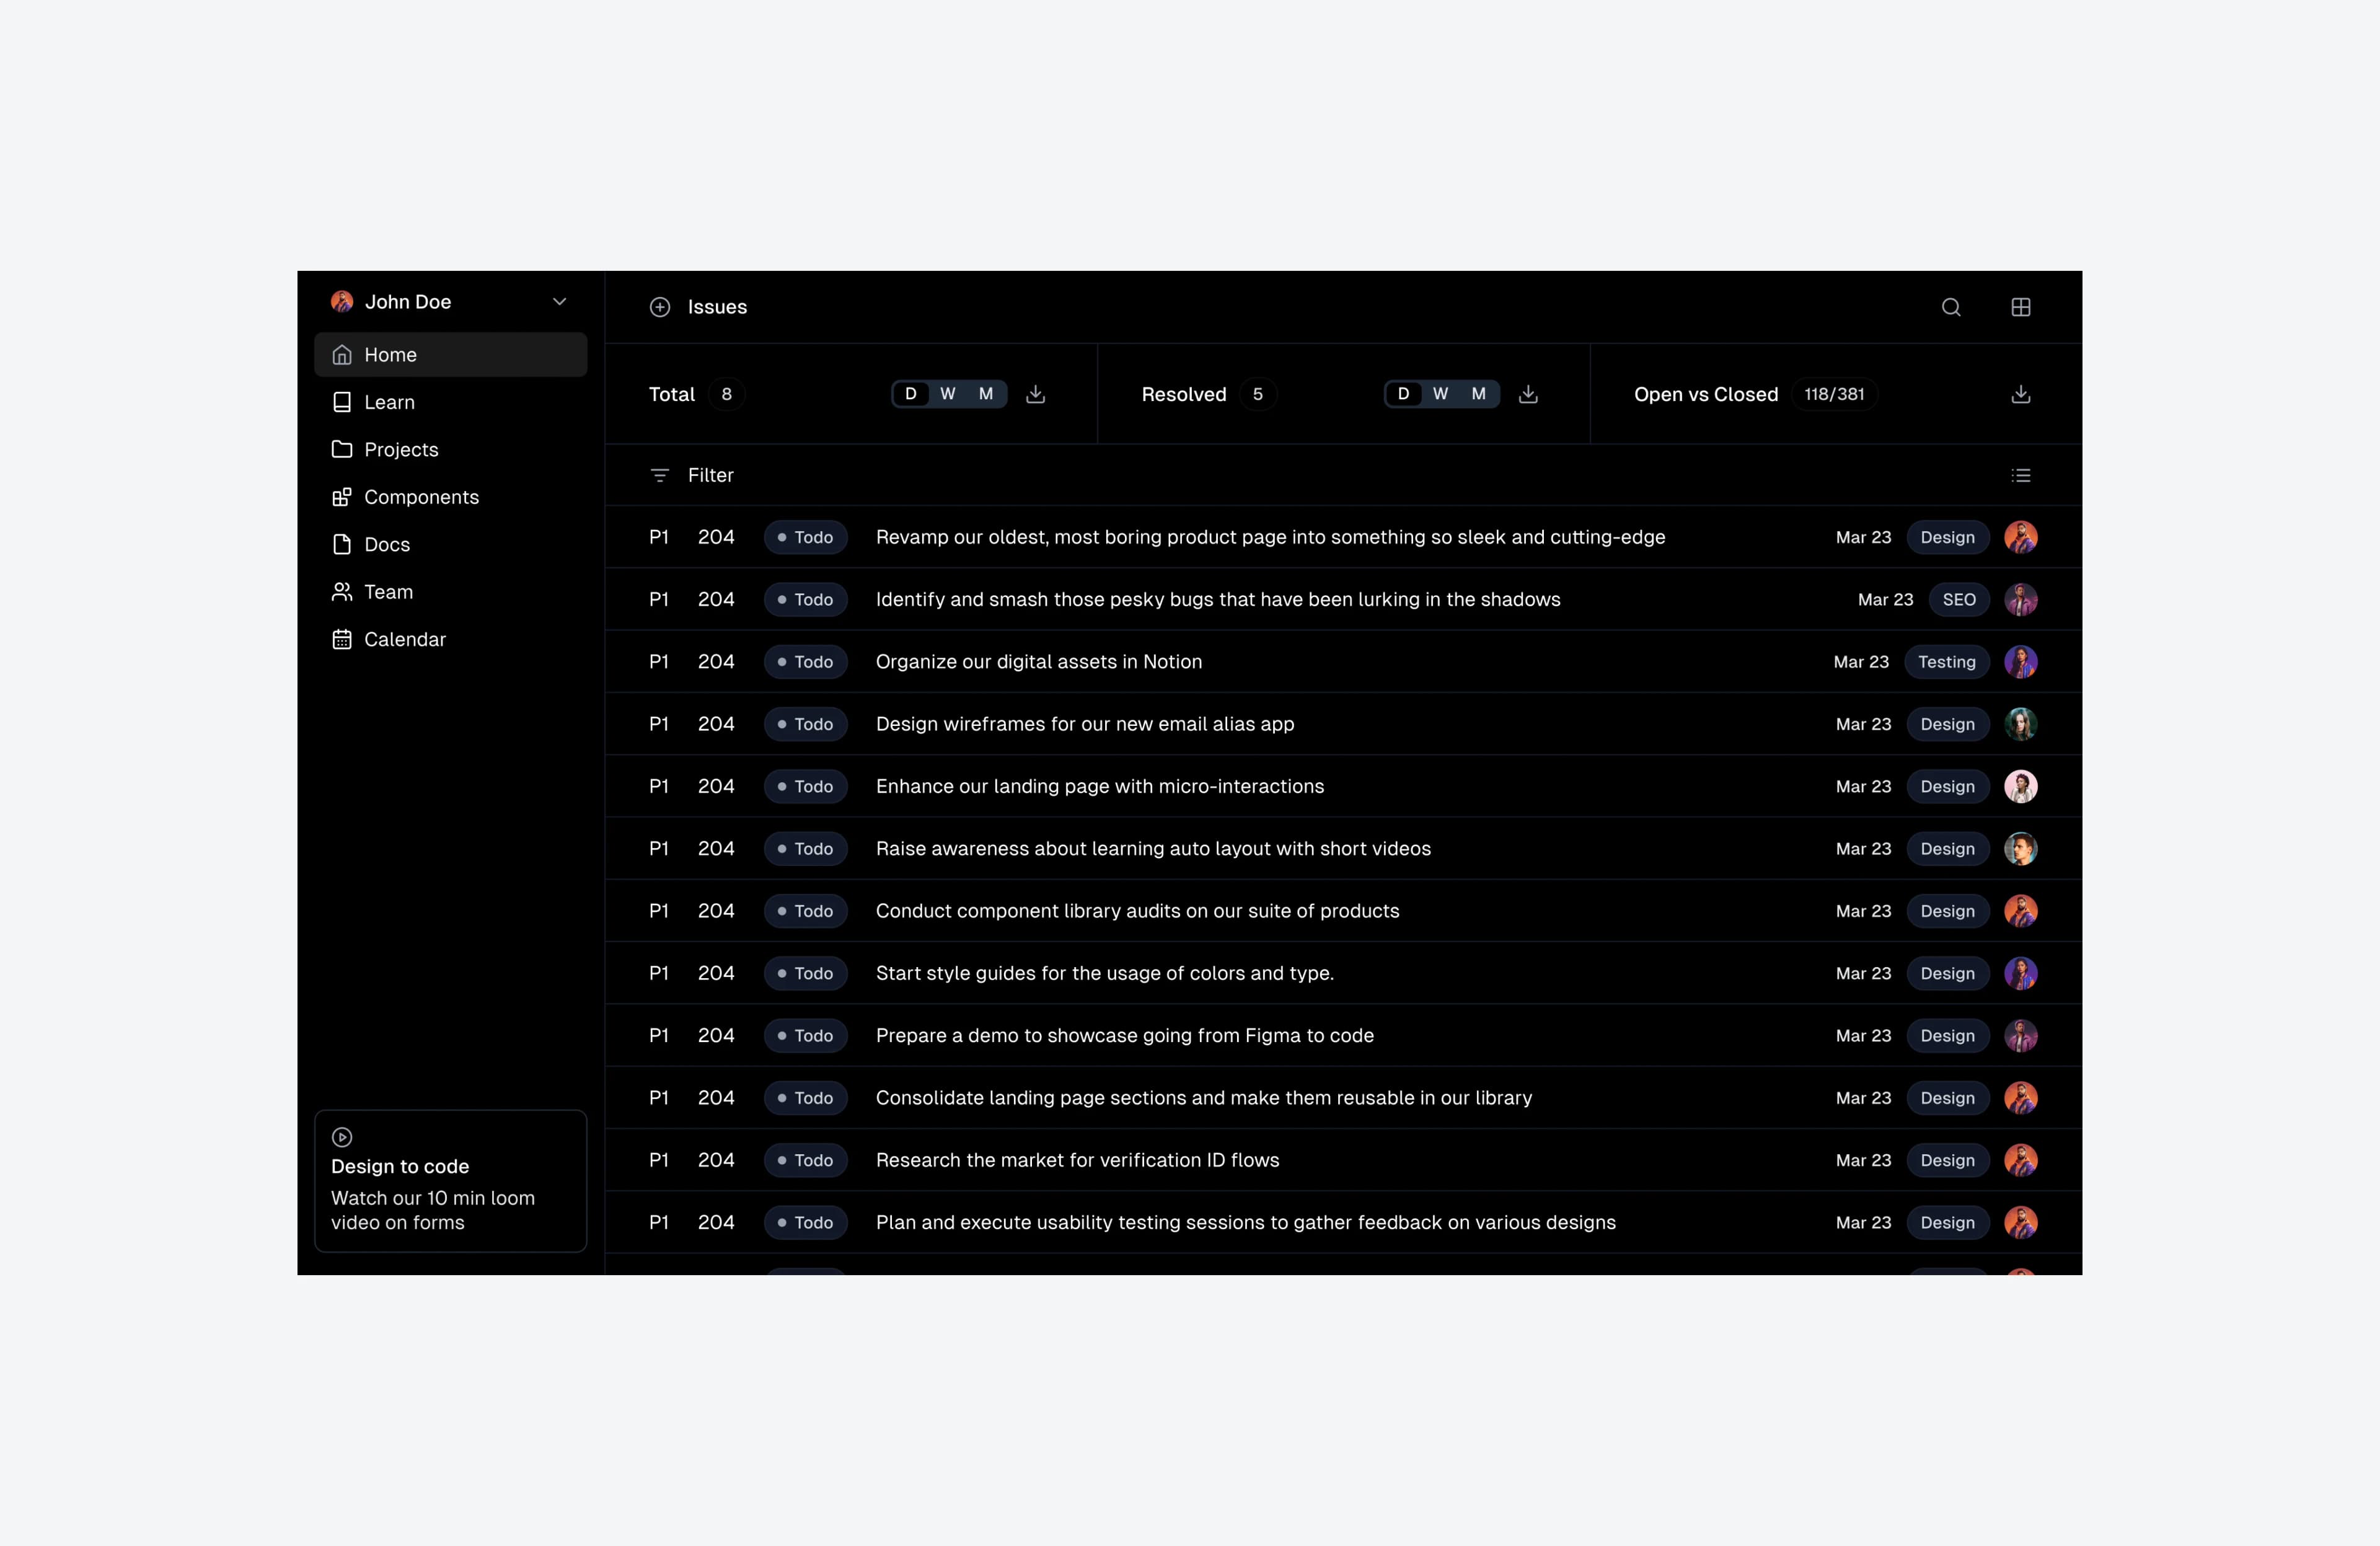
Task: Open Todo status on Organize digital assets row
Action: pos(806,662)
